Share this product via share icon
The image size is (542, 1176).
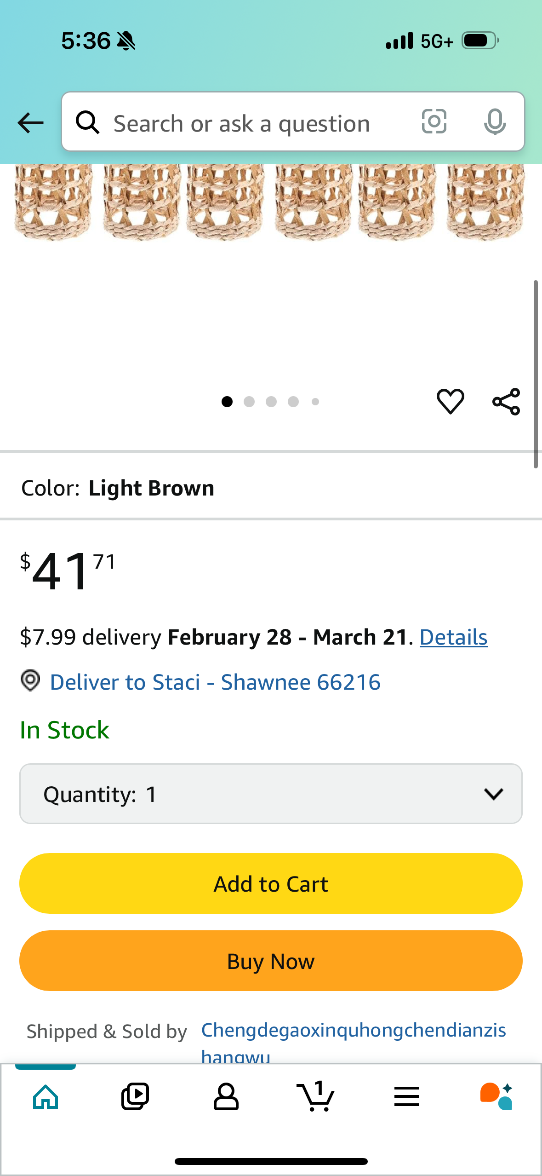[506, 402]
